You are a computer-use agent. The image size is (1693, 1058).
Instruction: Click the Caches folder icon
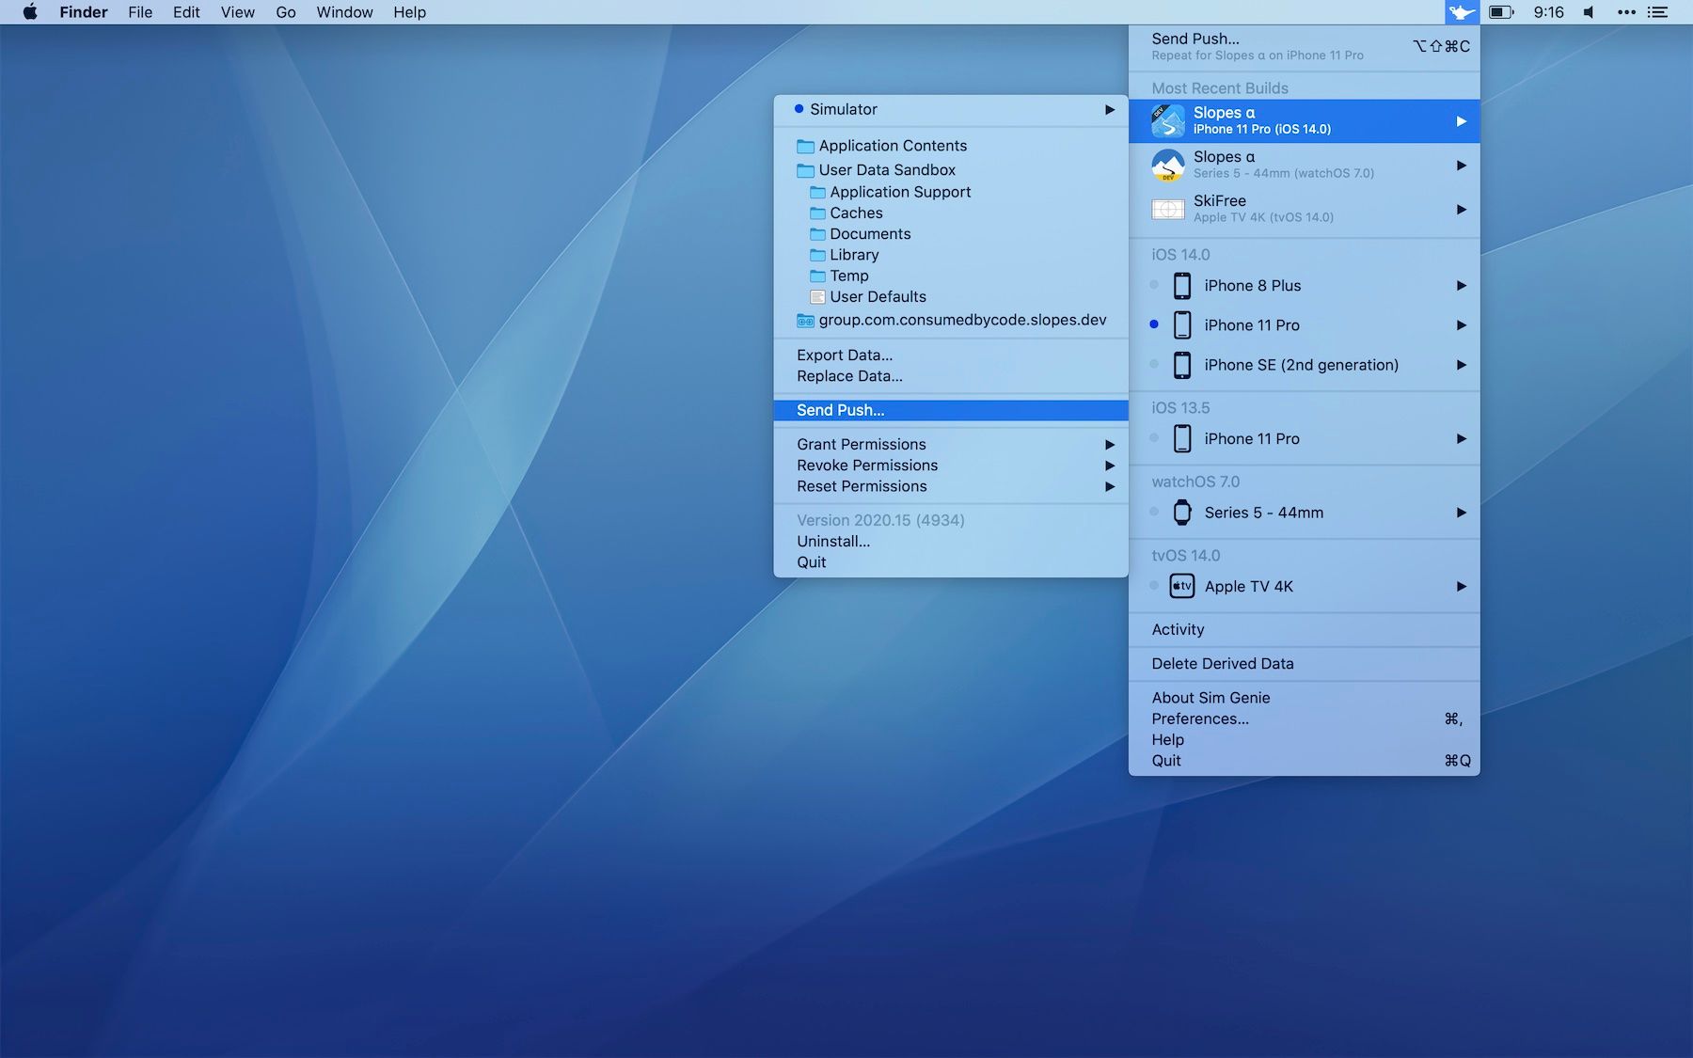click(817, 213)
